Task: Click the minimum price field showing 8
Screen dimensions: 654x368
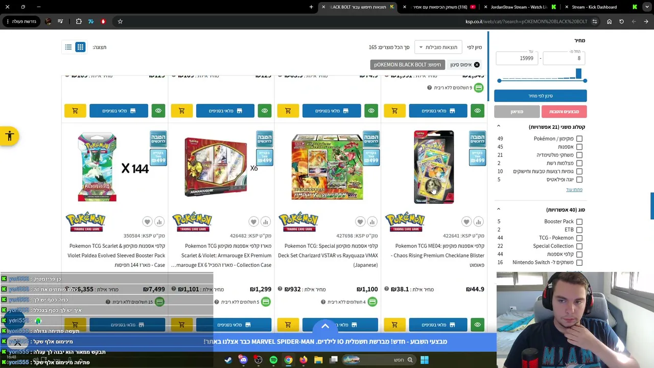Action: point(564,58)
